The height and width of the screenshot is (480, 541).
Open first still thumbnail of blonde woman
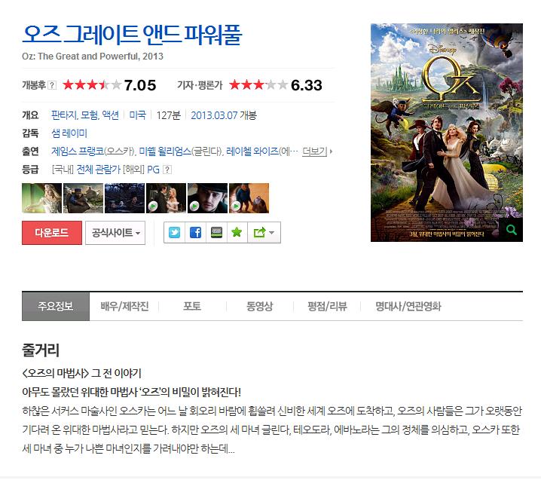(x=41, y=198)
